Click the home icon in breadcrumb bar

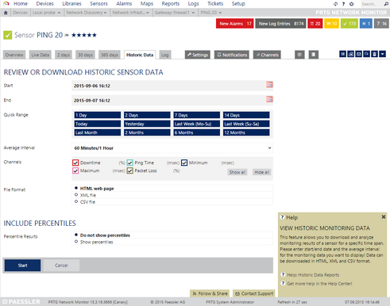point(6,13)
